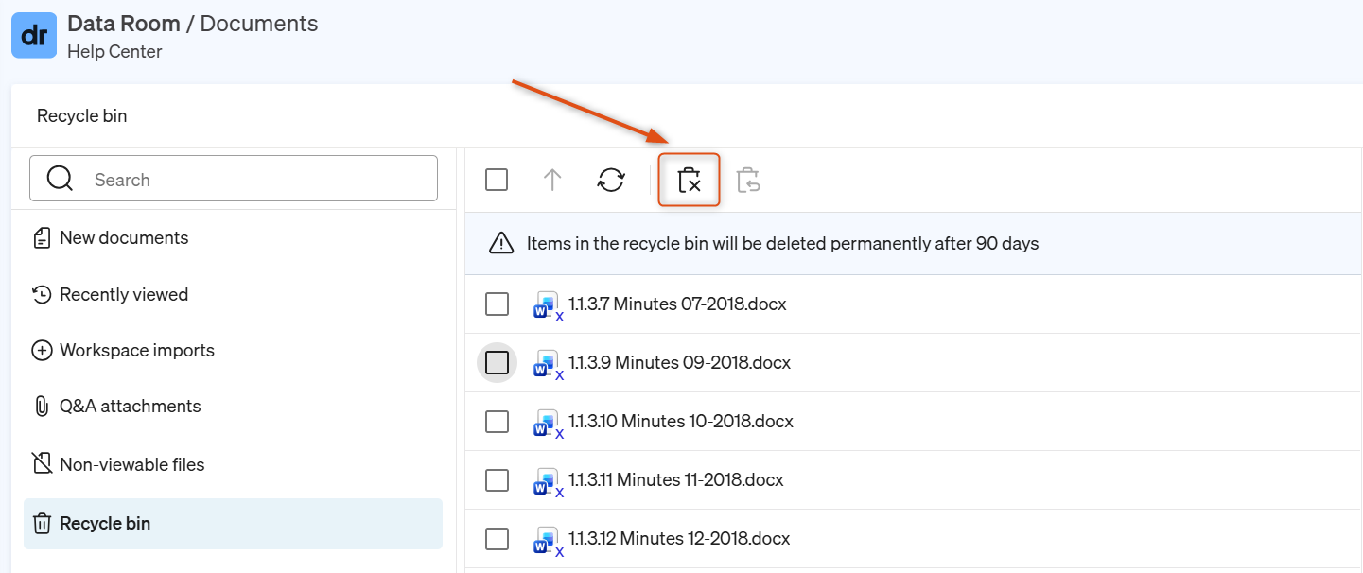Viewport: 1363px width, 573px height.
Task: Check the box for 1.1.3.7 Minutes 07-2018.docx
Action: click(x=497, y=304)
